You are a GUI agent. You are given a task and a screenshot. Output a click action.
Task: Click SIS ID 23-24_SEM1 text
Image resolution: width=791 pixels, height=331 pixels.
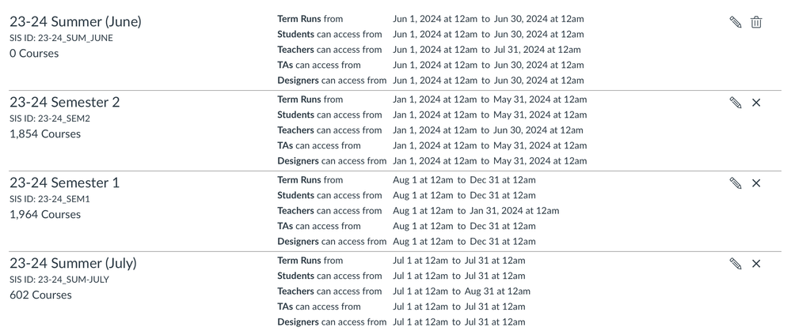50,199
